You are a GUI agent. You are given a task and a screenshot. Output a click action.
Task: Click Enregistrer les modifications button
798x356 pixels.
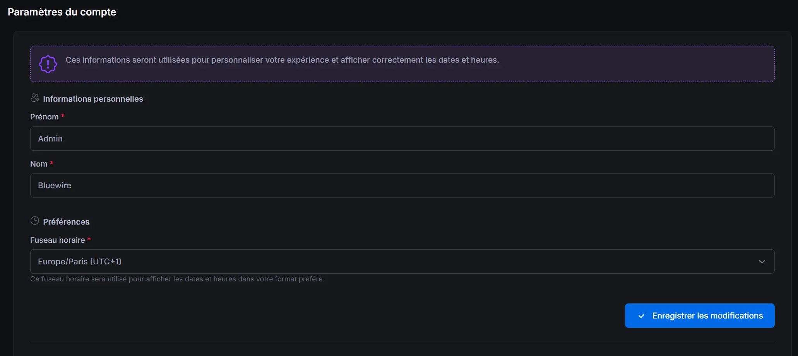(x=700, y=316)
